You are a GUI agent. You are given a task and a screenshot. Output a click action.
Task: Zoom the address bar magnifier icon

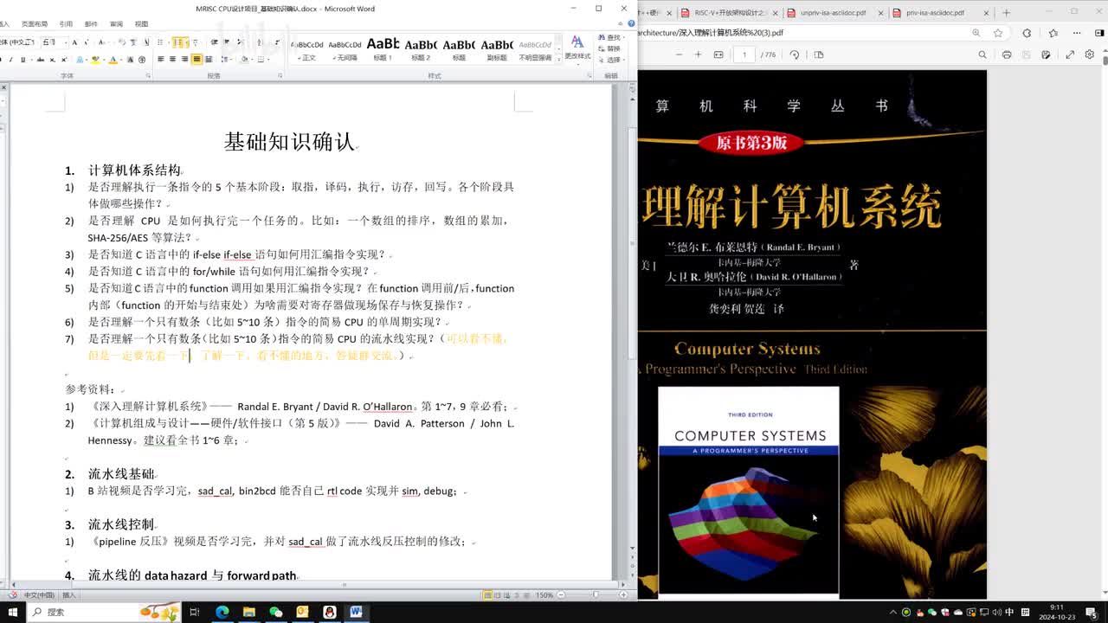(x=976, y=33)
